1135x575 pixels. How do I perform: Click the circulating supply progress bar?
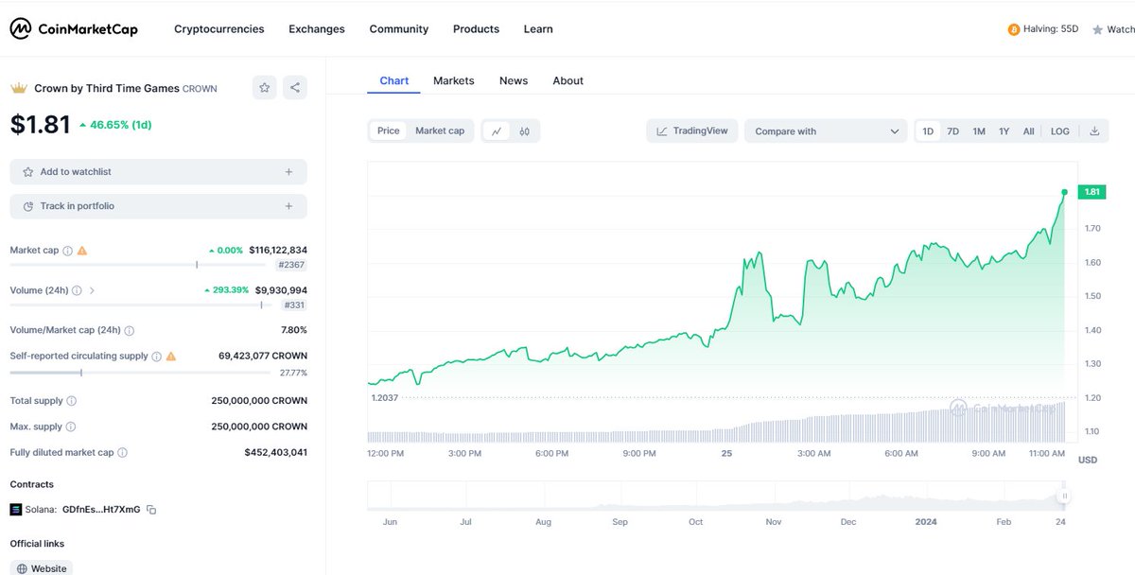point(139,373)
